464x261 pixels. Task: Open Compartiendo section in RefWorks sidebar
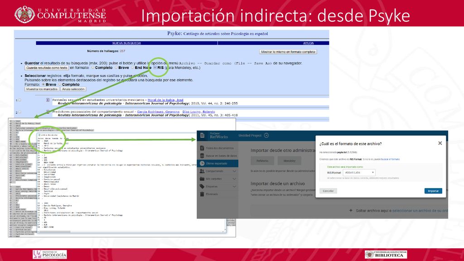pyautogui.click(x=217, y=171)
